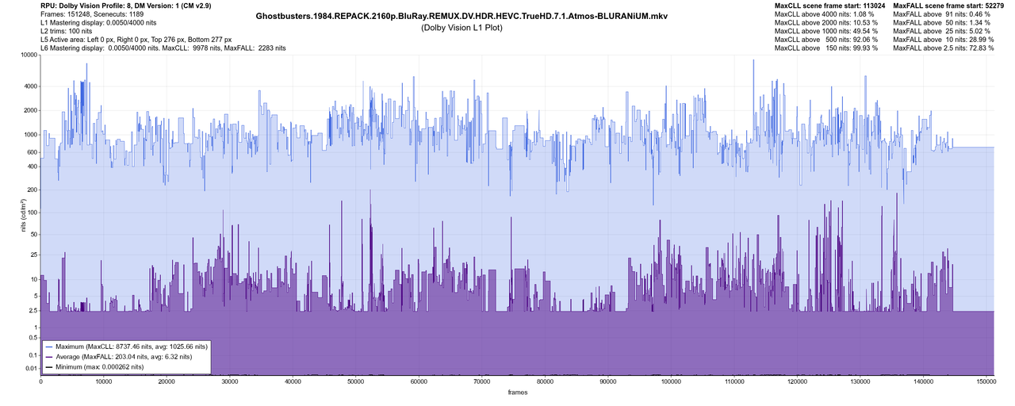Click x-axis tick label '90000'
The width and height of the screenshot is (1015, 406).
(608, 382)
